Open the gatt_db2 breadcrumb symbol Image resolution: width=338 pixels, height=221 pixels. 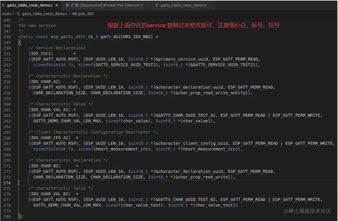pos(86,14)
